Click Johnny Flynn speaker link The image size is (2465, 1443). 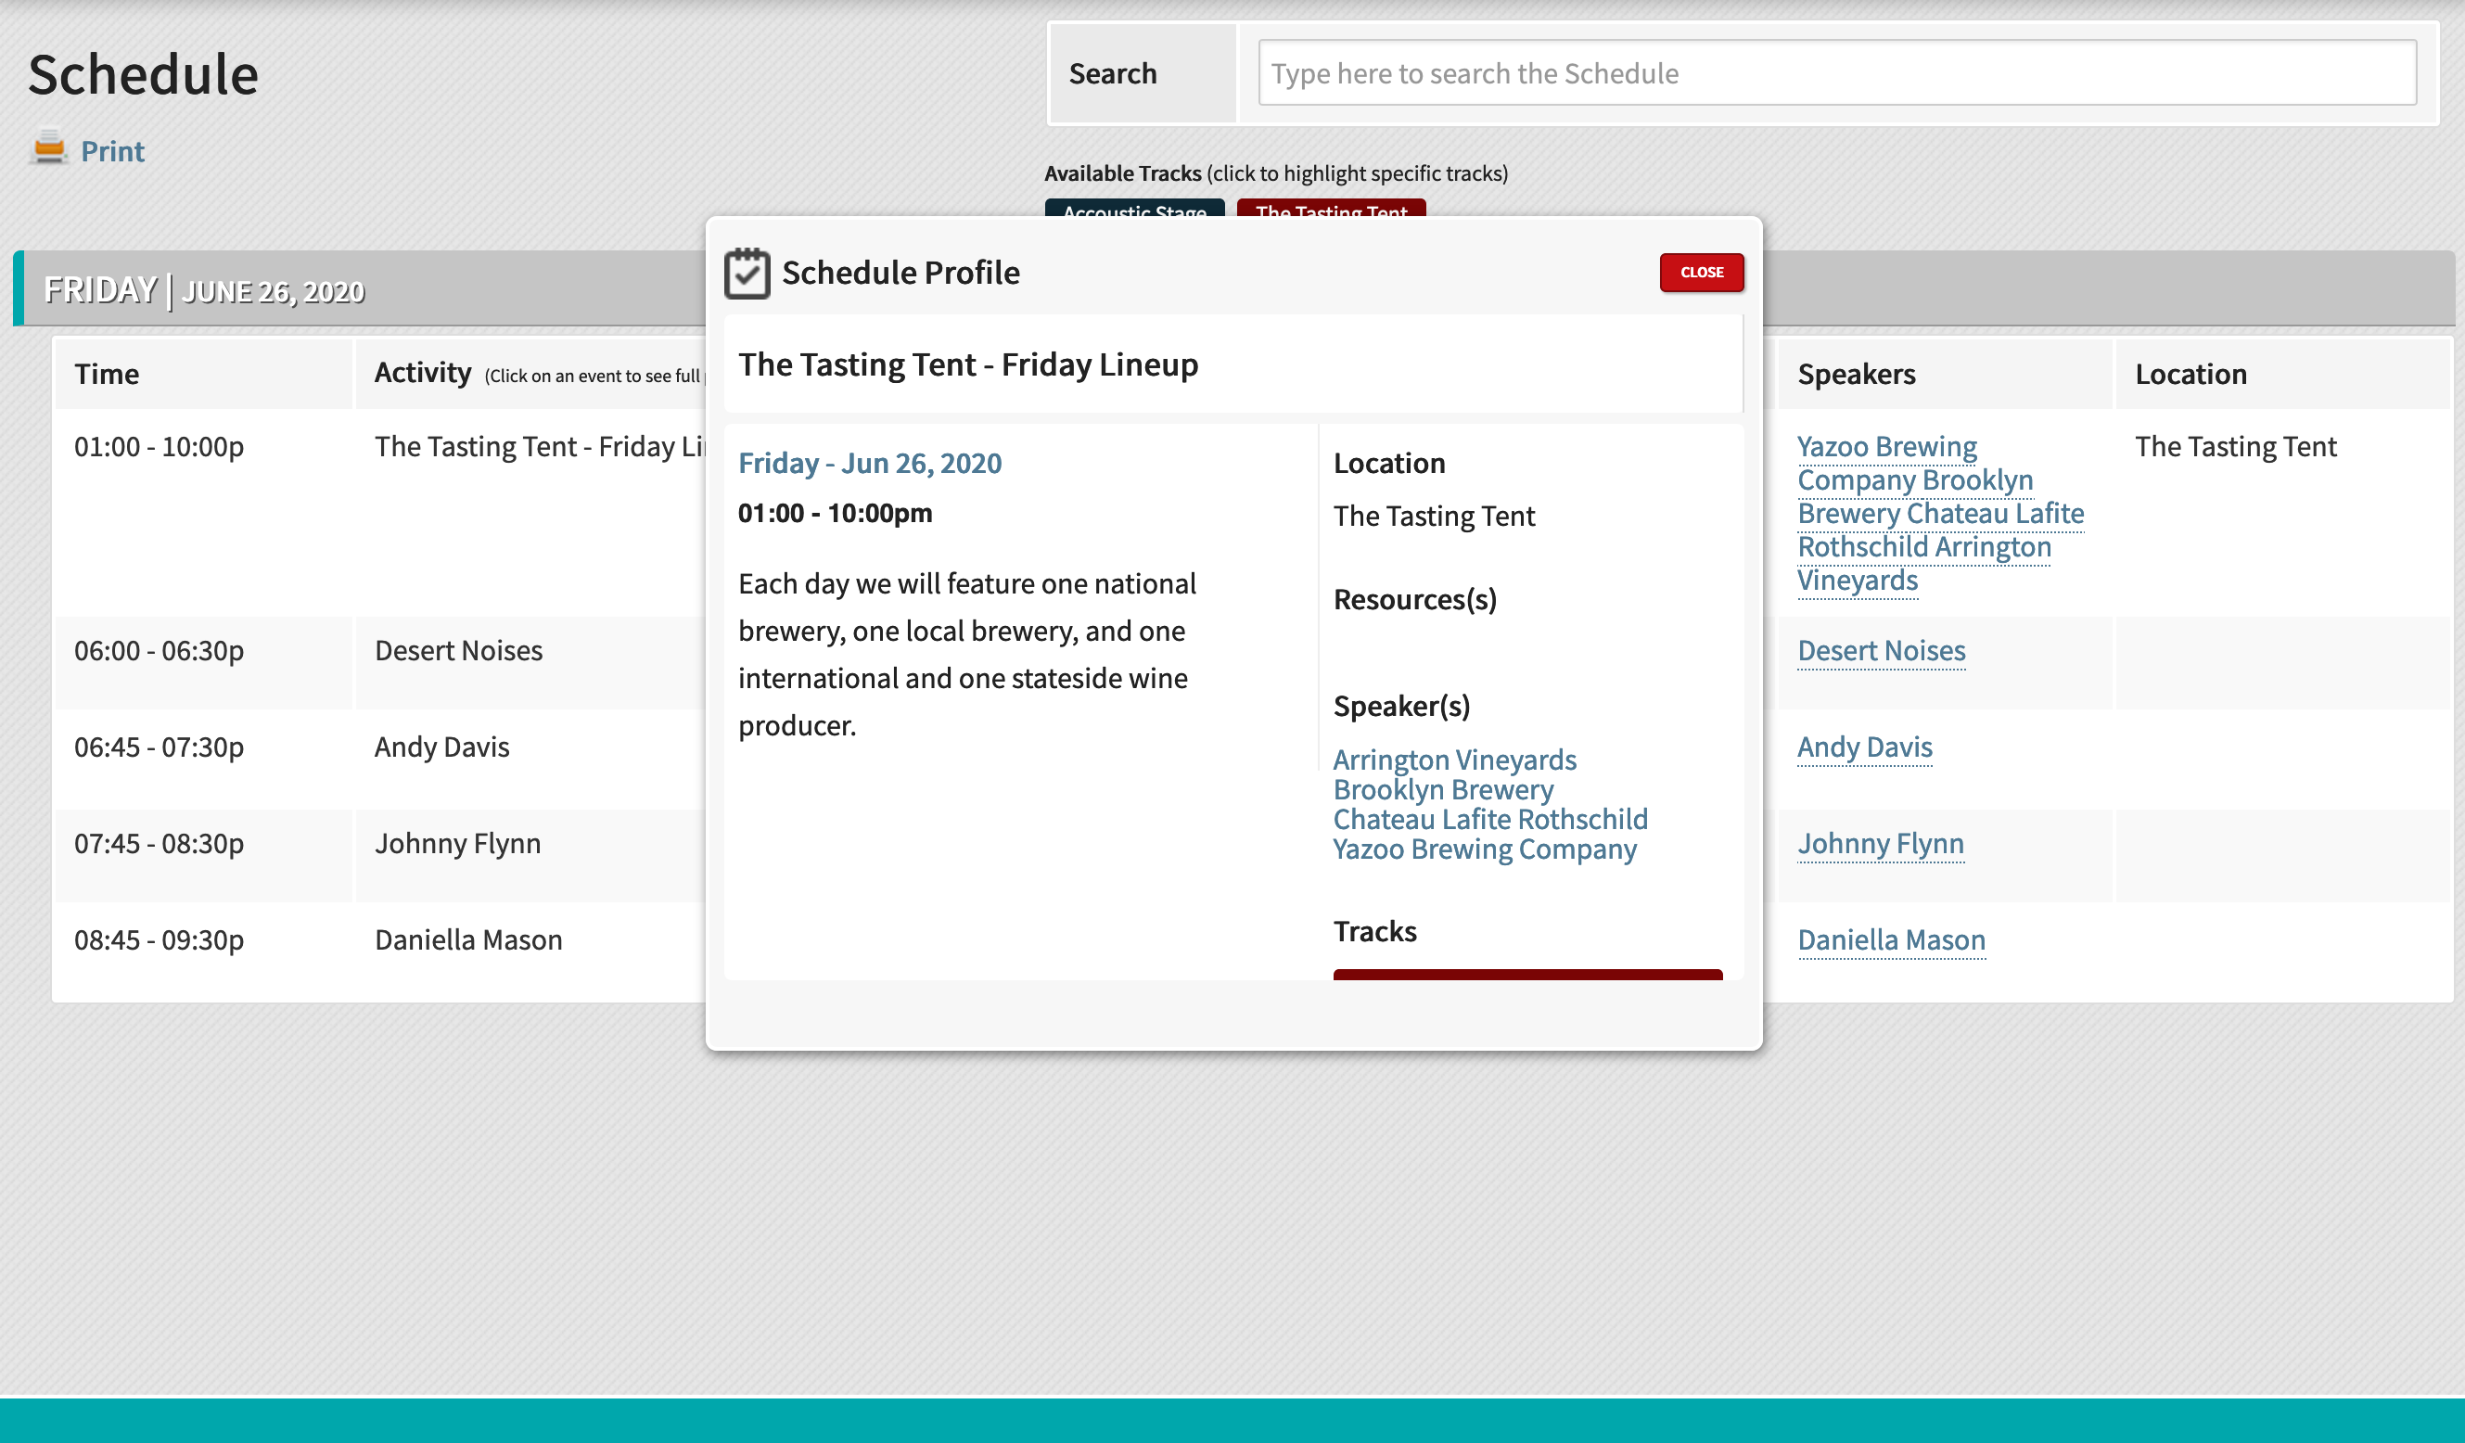point(1880,843)
